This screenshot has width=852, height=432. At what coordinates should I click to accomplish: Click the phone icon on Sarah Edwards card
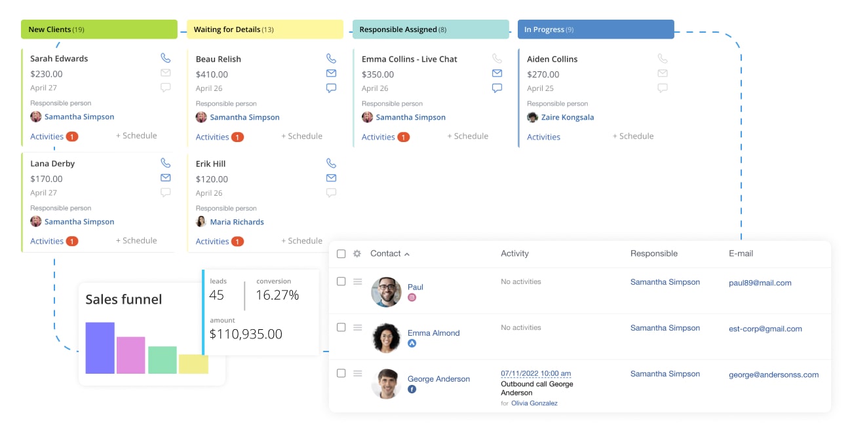pos(166,58)
